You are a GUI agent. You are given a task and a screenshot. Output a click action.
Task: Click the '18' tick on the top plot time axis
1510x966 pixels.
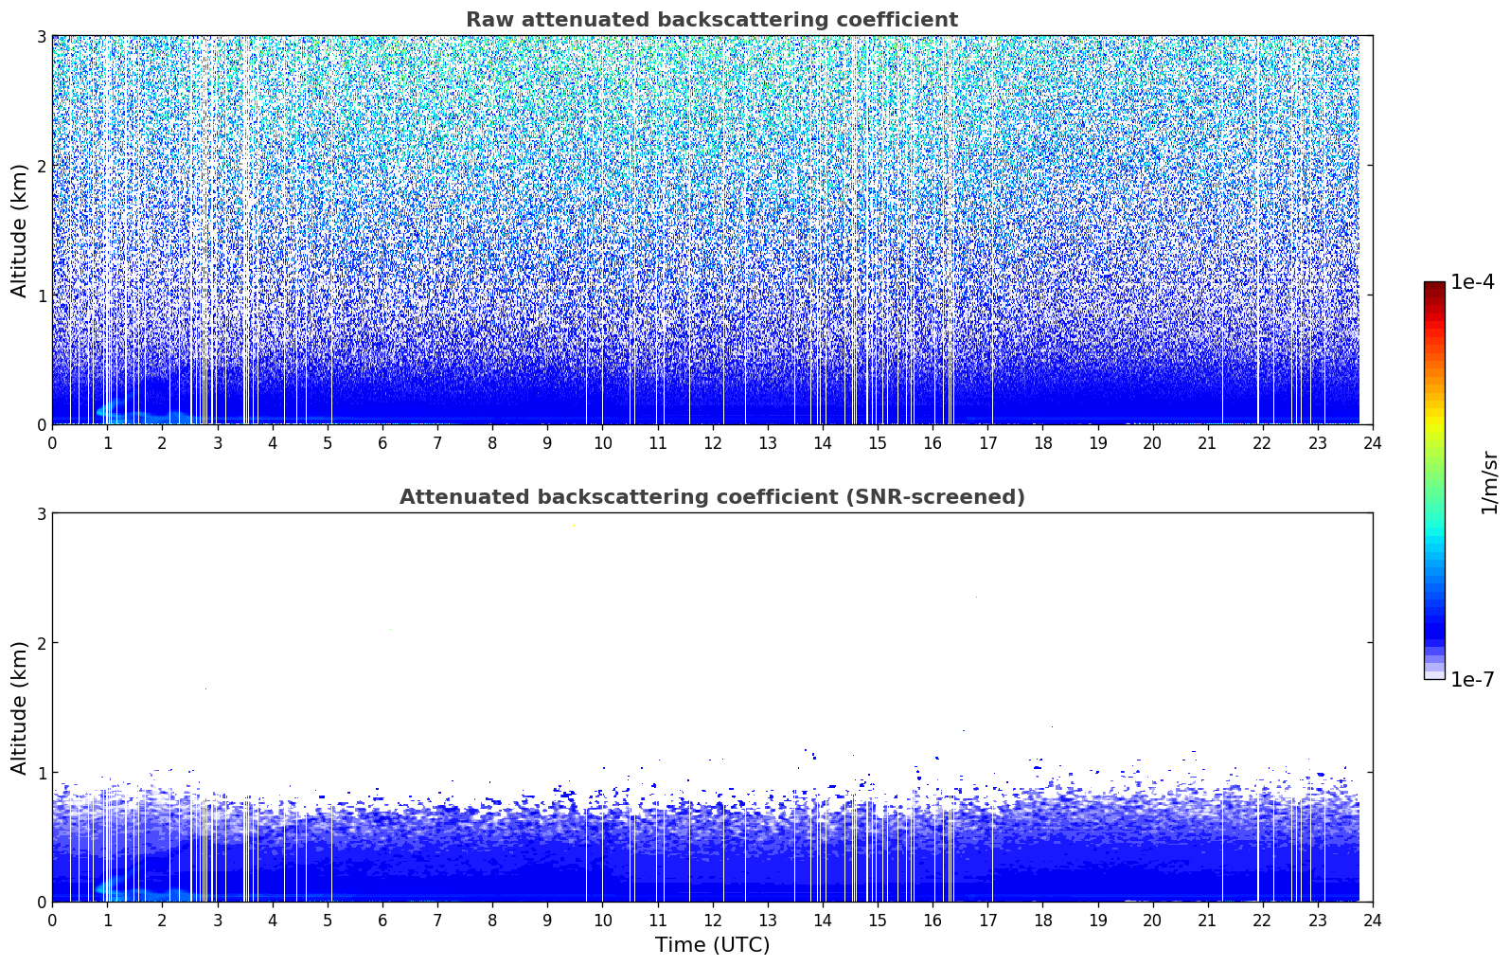coord(1042,443)
